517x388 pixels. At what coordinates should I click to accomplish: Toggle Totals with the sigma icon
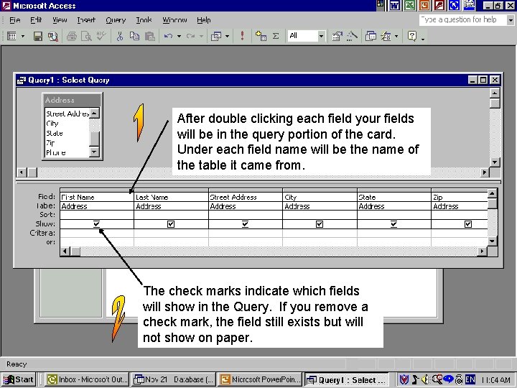pyautogui.click(x=276, y=36)
